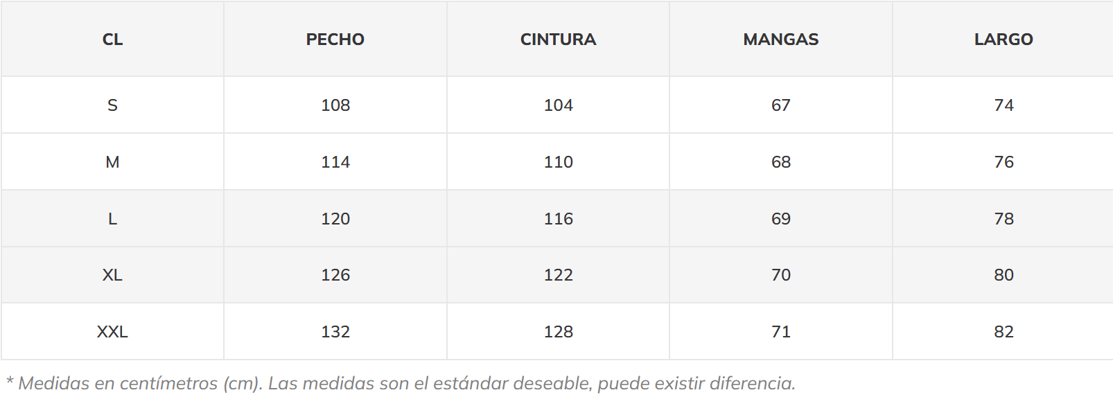This screenshot has height=406, width=1113.
Task: Click the 126 chest value for XL
Action: (335, 275)
